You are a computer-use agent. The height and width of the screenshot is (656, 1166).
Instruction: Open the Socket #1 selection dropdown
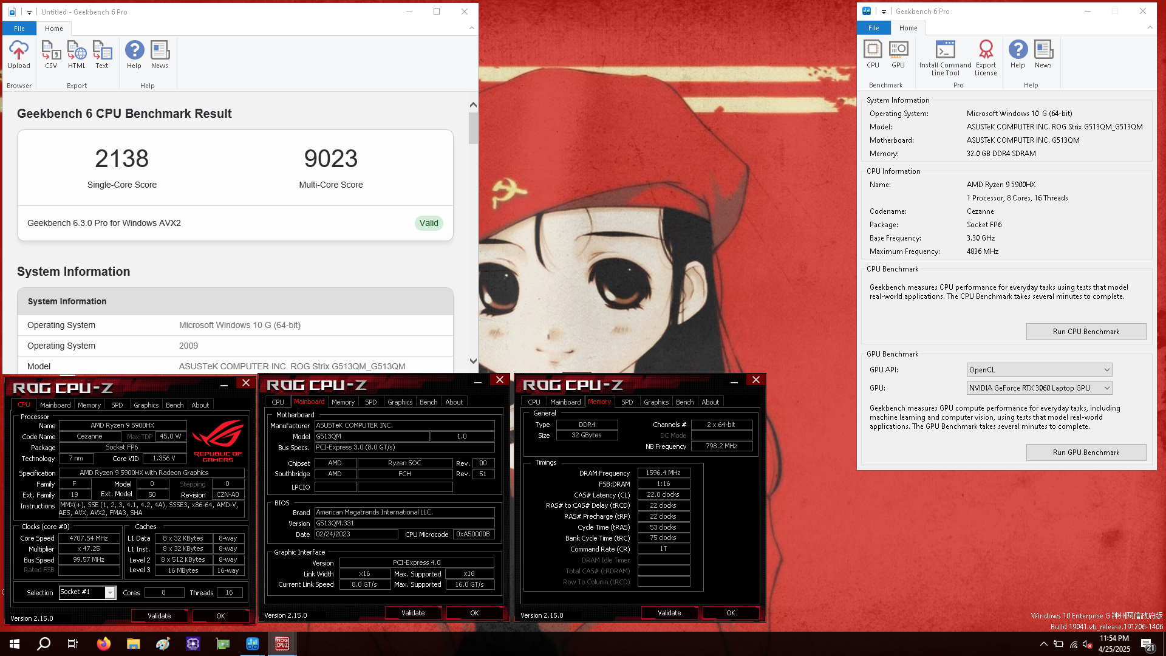87,592
